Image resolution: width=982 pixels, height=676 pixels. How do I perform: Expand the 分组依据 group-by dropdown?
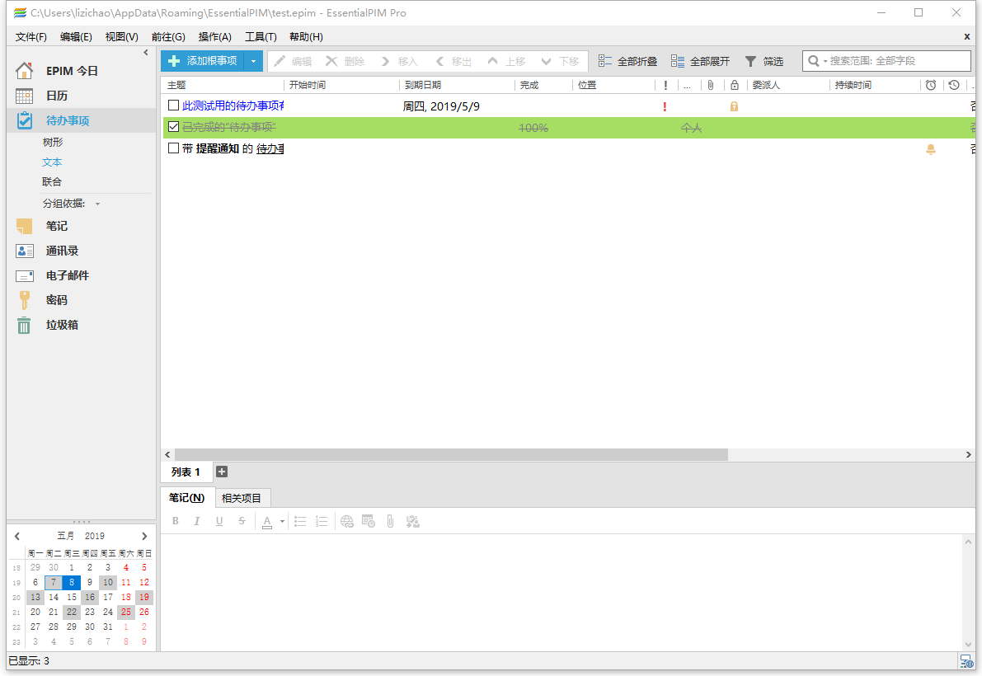[x=97, y=204]
